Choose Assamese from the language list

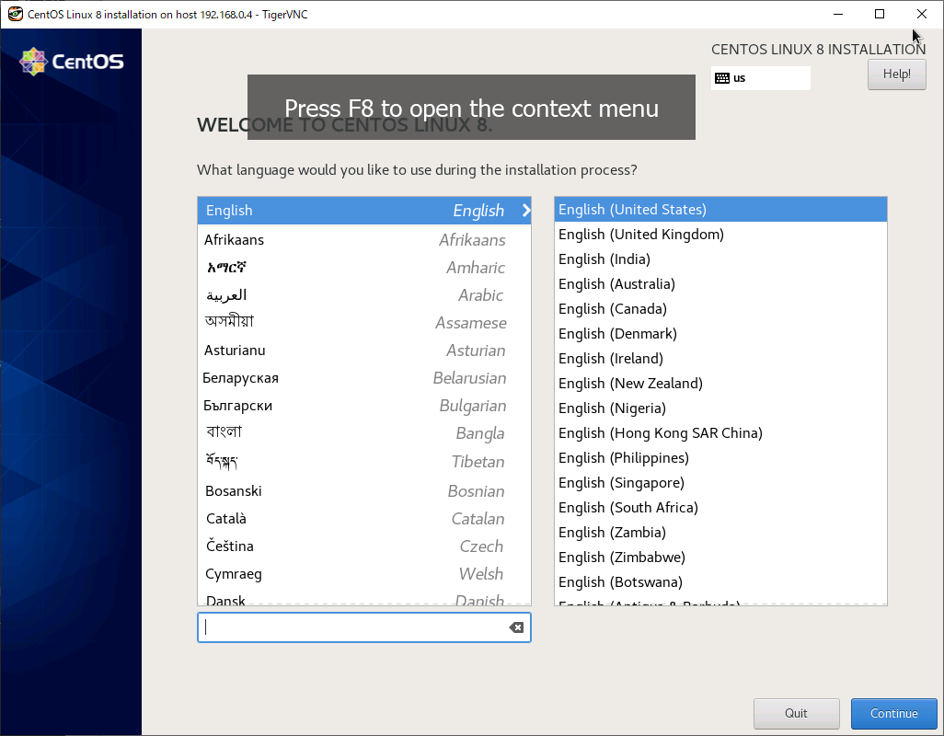363,323
